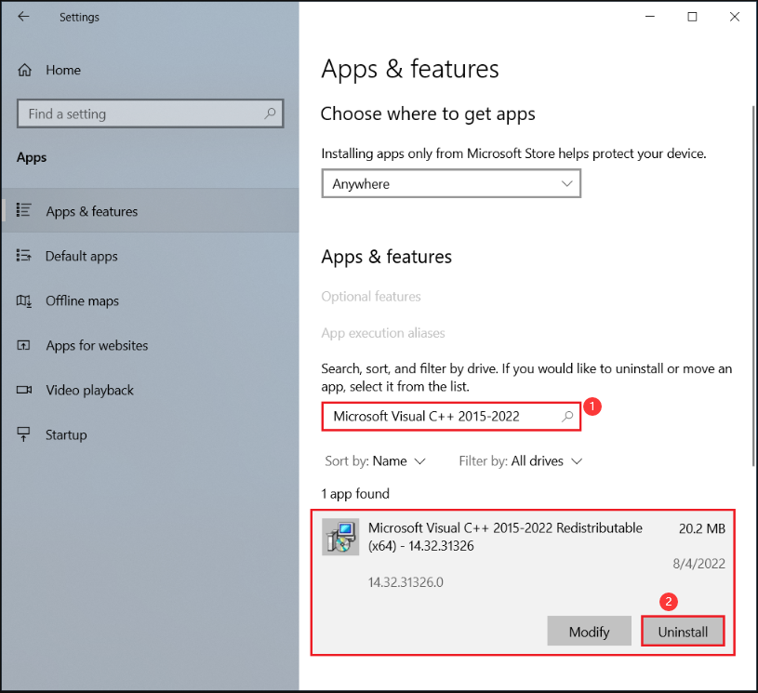Open Default apps from sidebar
758x693 pixels.
[81, 256]
